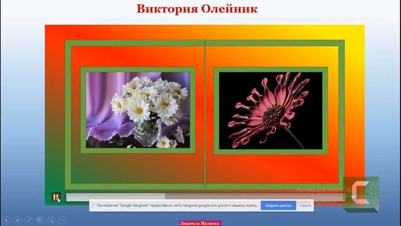Open the more slideshow options ellipsis icon
401x226 pixels.
(x=62, y=220)
